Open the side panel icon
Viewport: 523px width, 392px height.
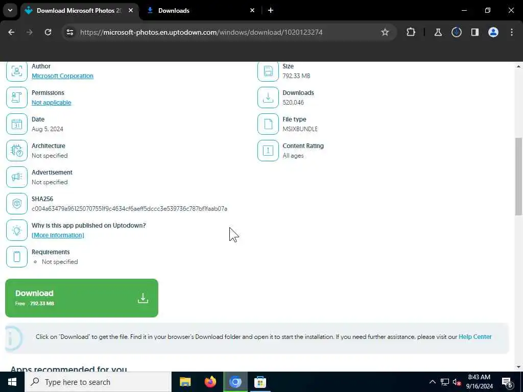474,32
